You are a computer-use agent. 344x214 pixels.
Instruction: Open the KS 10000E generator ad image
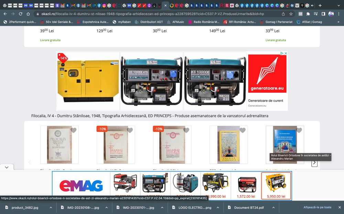[x=215, y=81]
